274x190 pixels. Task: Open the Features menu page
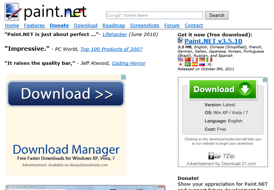click(x=34, y=26)
